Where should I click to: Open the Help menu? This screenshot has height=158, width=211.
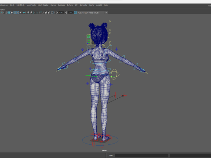point(106,5)
